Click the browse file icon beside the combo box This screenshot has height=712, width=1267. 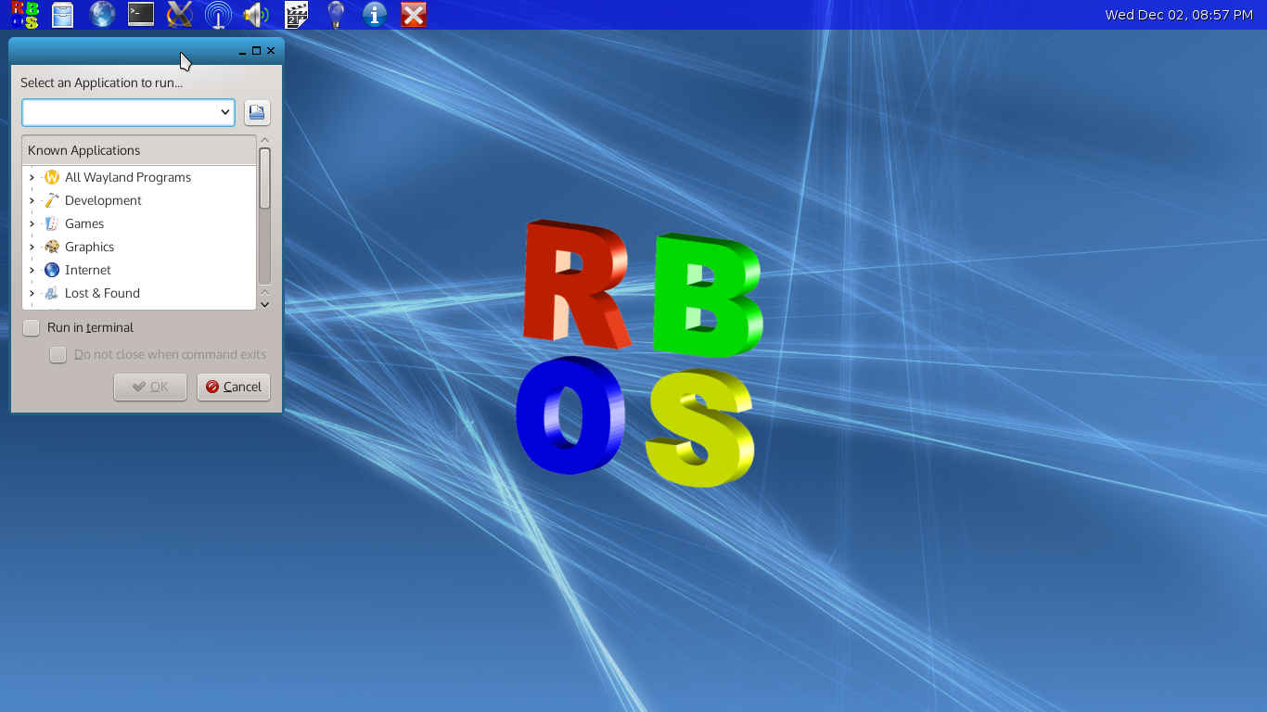257,112
